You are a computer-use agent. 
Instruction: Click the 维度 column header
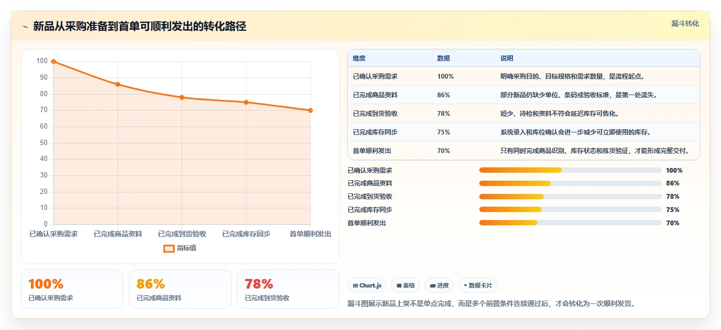coord(359,58)
